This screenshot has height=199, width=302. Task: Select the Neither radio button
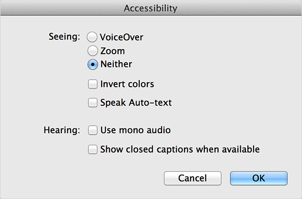tap(92, 64)
